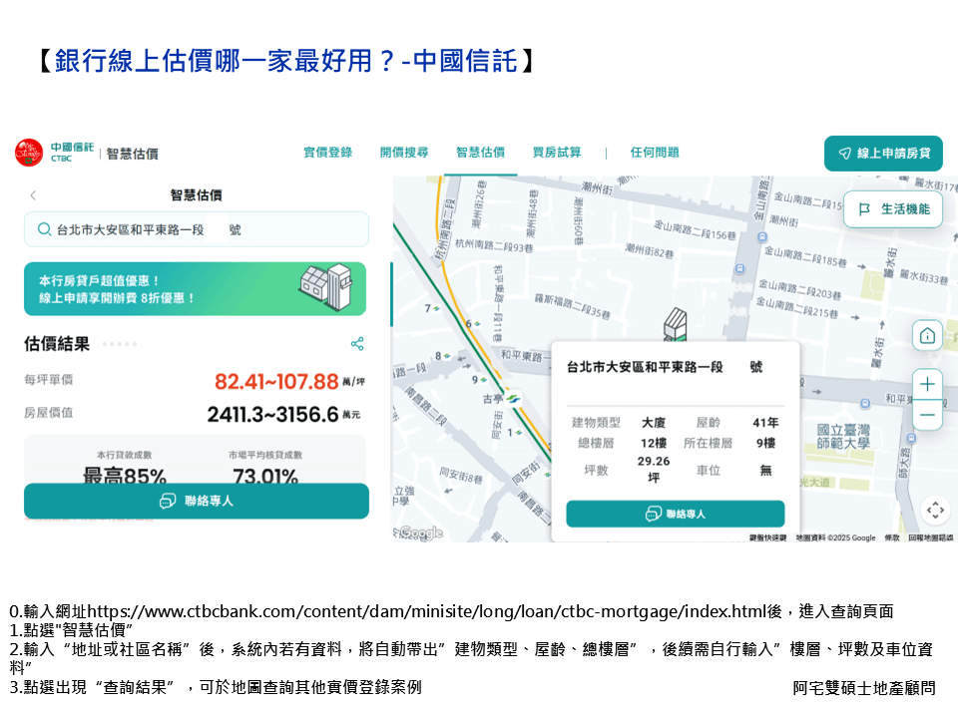
Task: Click 聯絡專人 button in left panel
Action: point(197,502)
